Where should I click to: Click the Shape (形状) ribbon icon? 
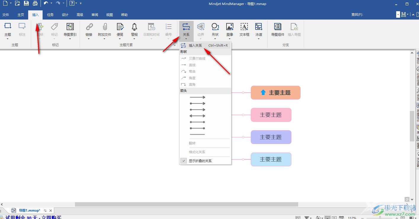[215, 27]
